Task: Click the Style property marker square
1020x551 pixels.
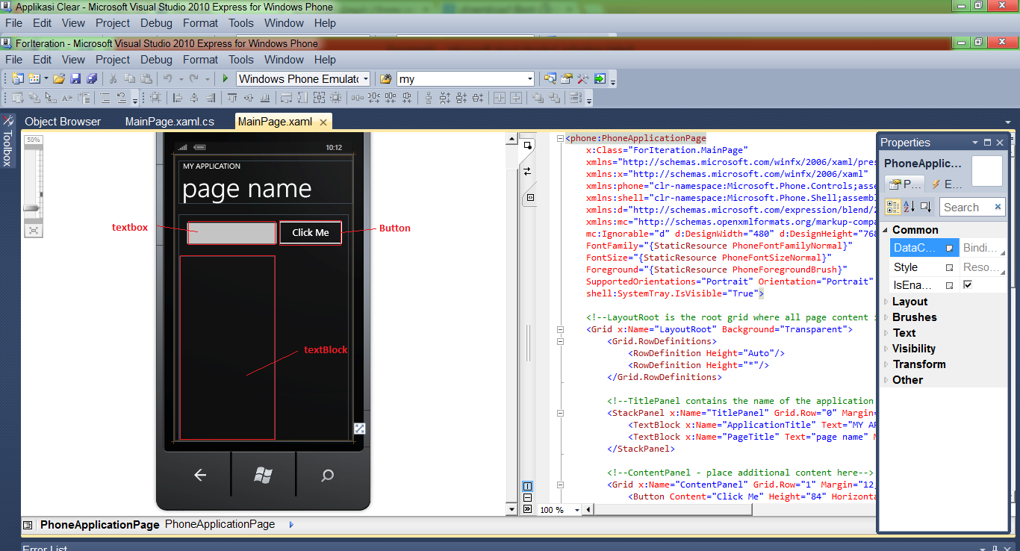Action: [x=950, y=267]
